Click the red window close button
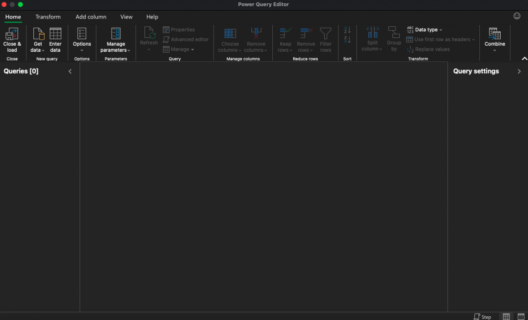Viewport: 528px width, 320px height. click(x=4, y=4)
